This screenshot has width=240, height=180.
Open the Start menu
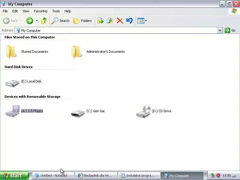(x=14, y=175)
